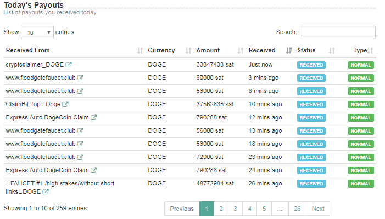This screenshot has width=385, height=219.
Task: Open external link icon for the 18 mins ago floodgatefaucet row
Action: click(80, 144)
